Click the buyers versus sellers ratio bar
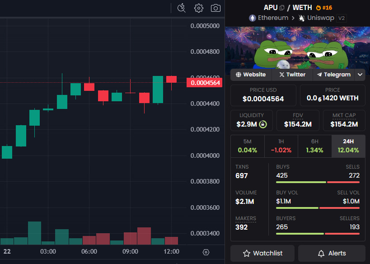 [x=318, y=234]
